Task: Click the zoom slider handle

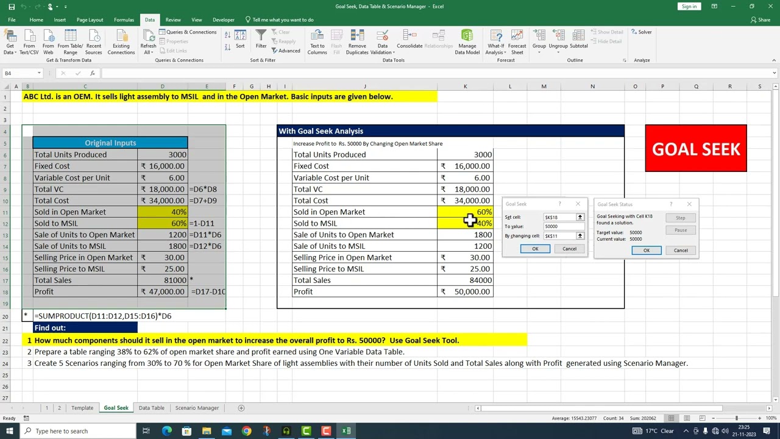Action: (736, 418)
